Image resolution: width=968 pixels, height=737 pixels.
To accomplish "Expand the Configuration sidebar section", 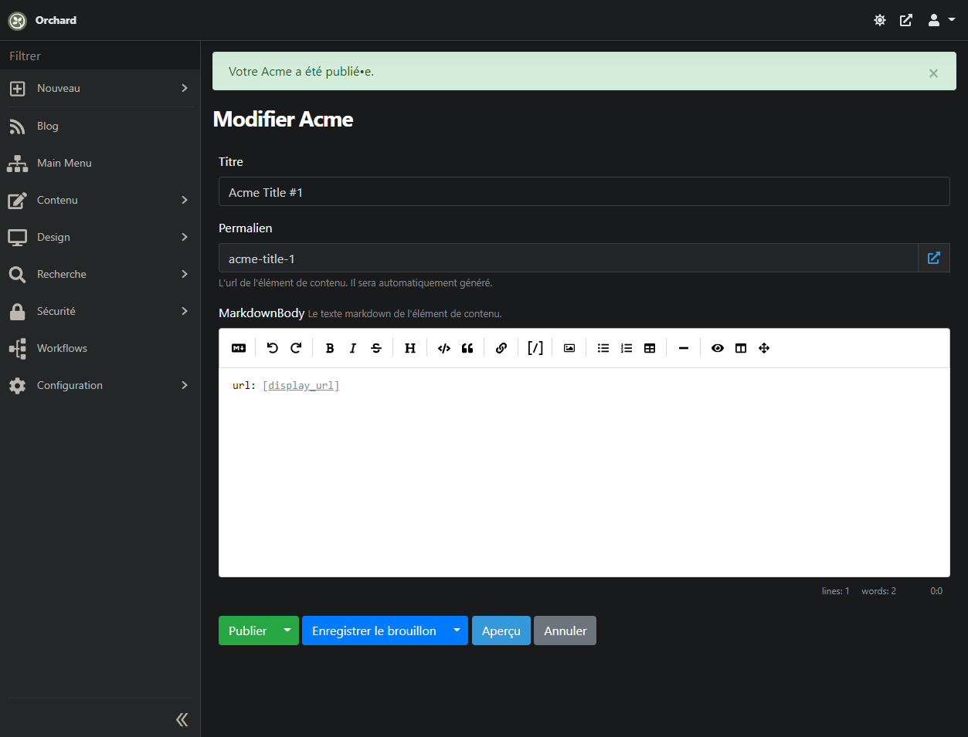I will click(70, 385).
